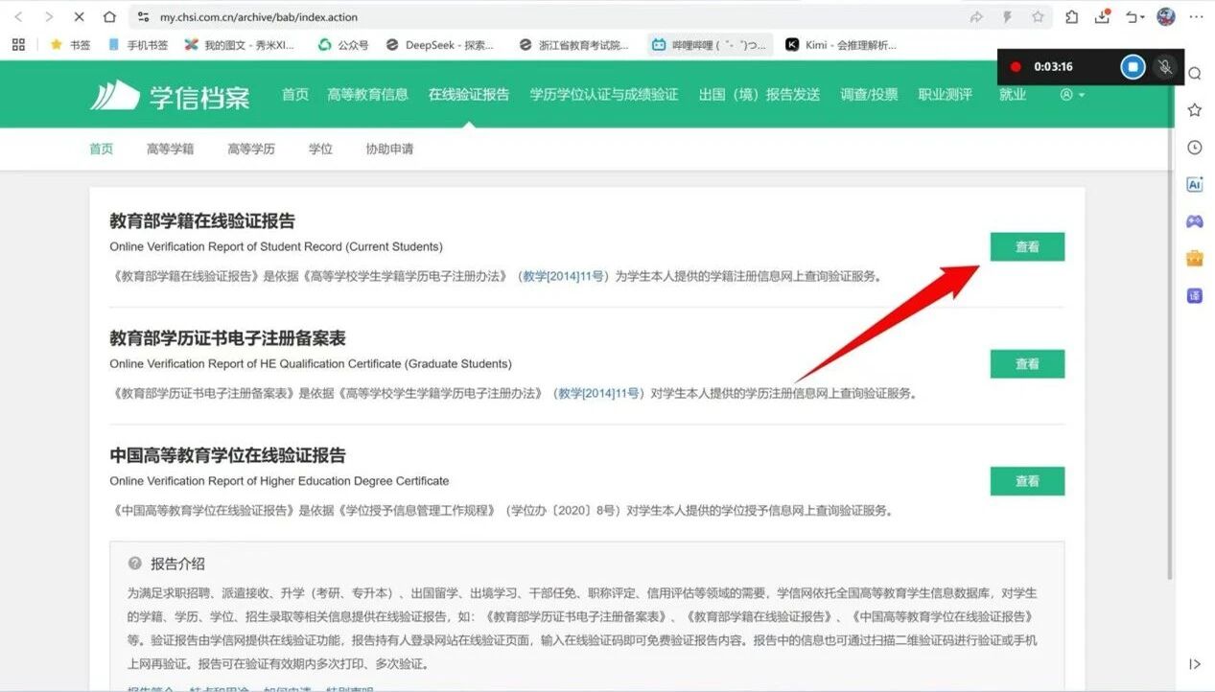Open the first 教学[2014]11号 link
The image size is (1215, 692).
pos(563,276)
